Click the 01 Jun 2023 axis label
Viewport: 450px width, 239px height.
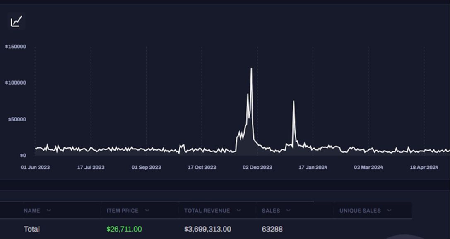click(35, 168)
